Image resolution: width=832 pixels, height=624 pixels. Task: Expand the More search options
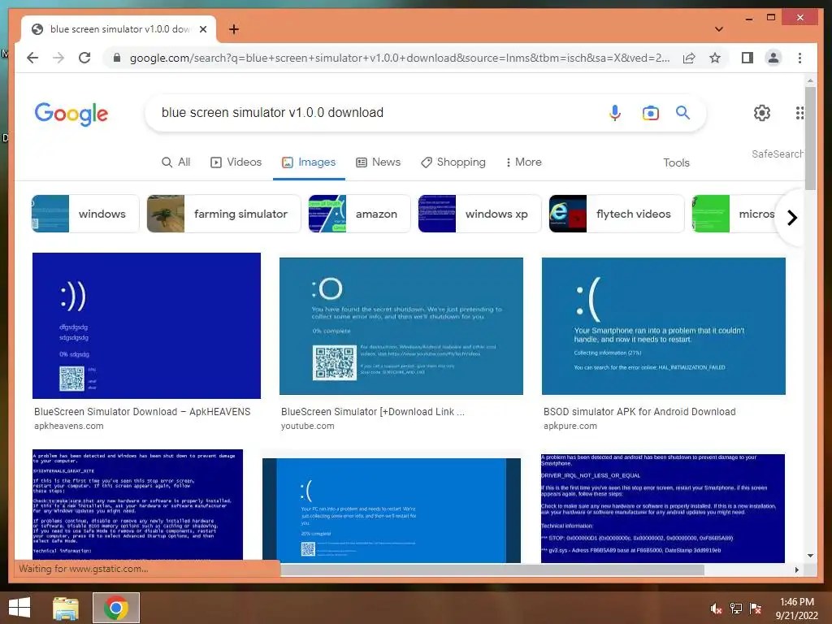(x=523, y=162)
